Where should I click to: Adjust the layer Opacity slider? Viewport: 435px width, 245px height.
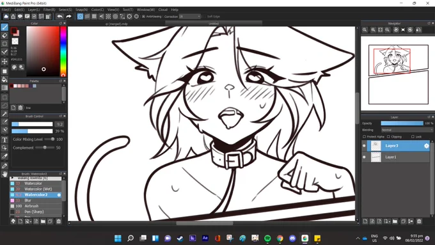click(402, 123)
